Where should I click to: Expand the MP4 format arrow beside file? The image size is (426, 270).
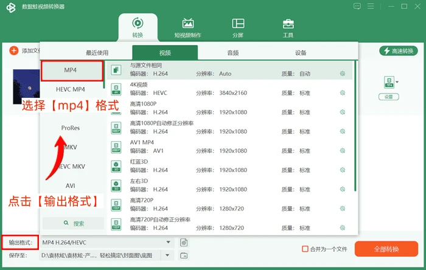397,82
